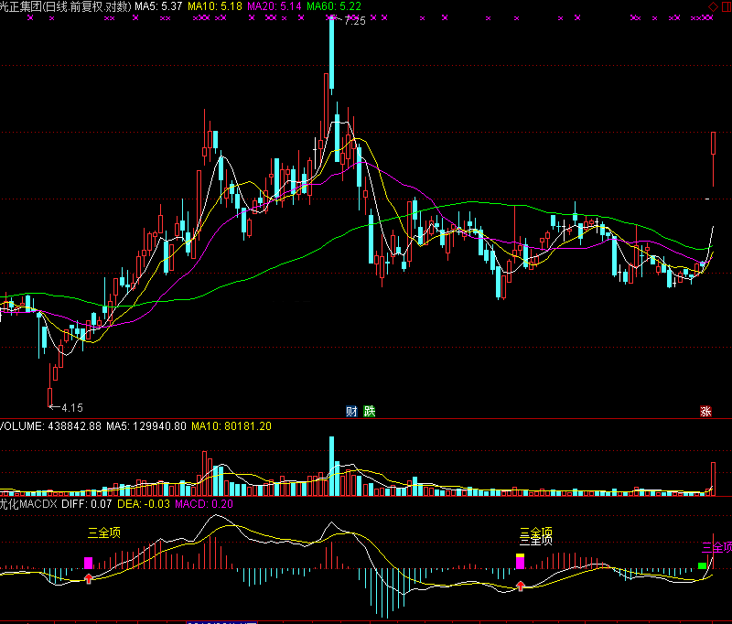732x624 pixels.
Task: Click the 优化MACDX indicator name
Action: pyautogui.click(x=28, y=504)
